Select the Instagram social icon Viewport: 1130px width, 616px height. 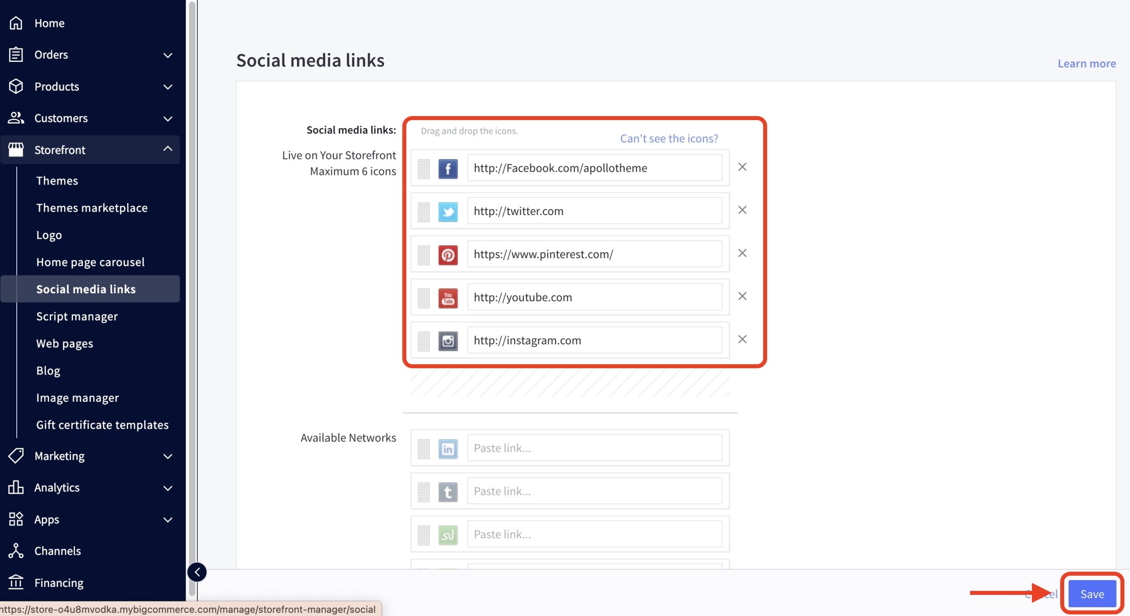(448, 340)
